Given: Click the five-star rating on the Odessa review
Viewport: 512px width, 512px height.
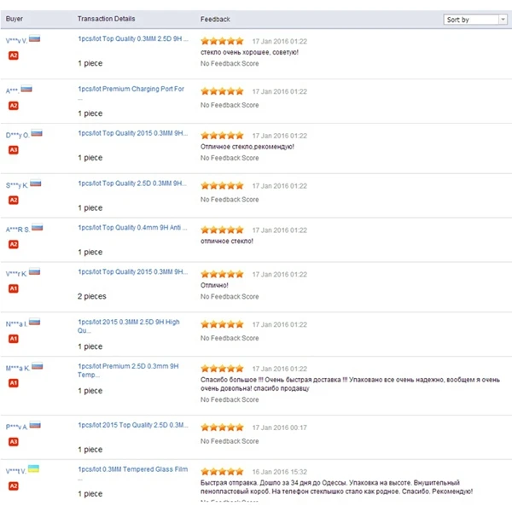Looking at the screenshot, I should [x=222, y=471].
